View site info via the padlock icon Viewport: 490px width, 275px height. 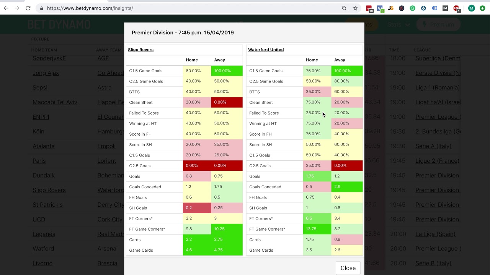pyautogui.click(x=42, y=8)
